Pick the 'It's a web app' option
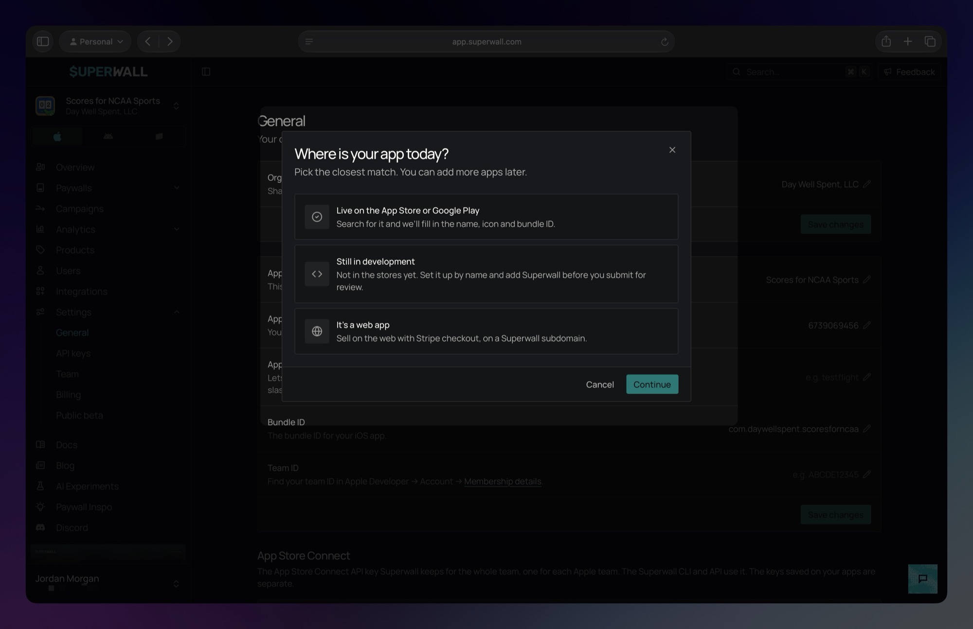This screenshot has height=629, width=973. pyautogui.click(x=486, y=331)
